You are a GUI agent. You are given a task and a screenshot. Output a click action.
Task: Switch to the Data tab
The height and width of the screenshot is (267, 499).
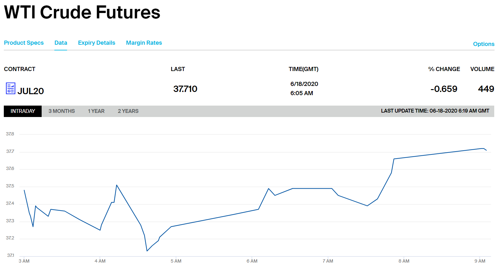(61, 43)
